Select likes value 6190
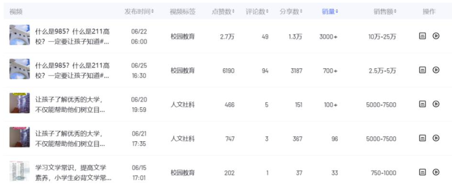Viewport: 452px width, 193px height. 228,70
